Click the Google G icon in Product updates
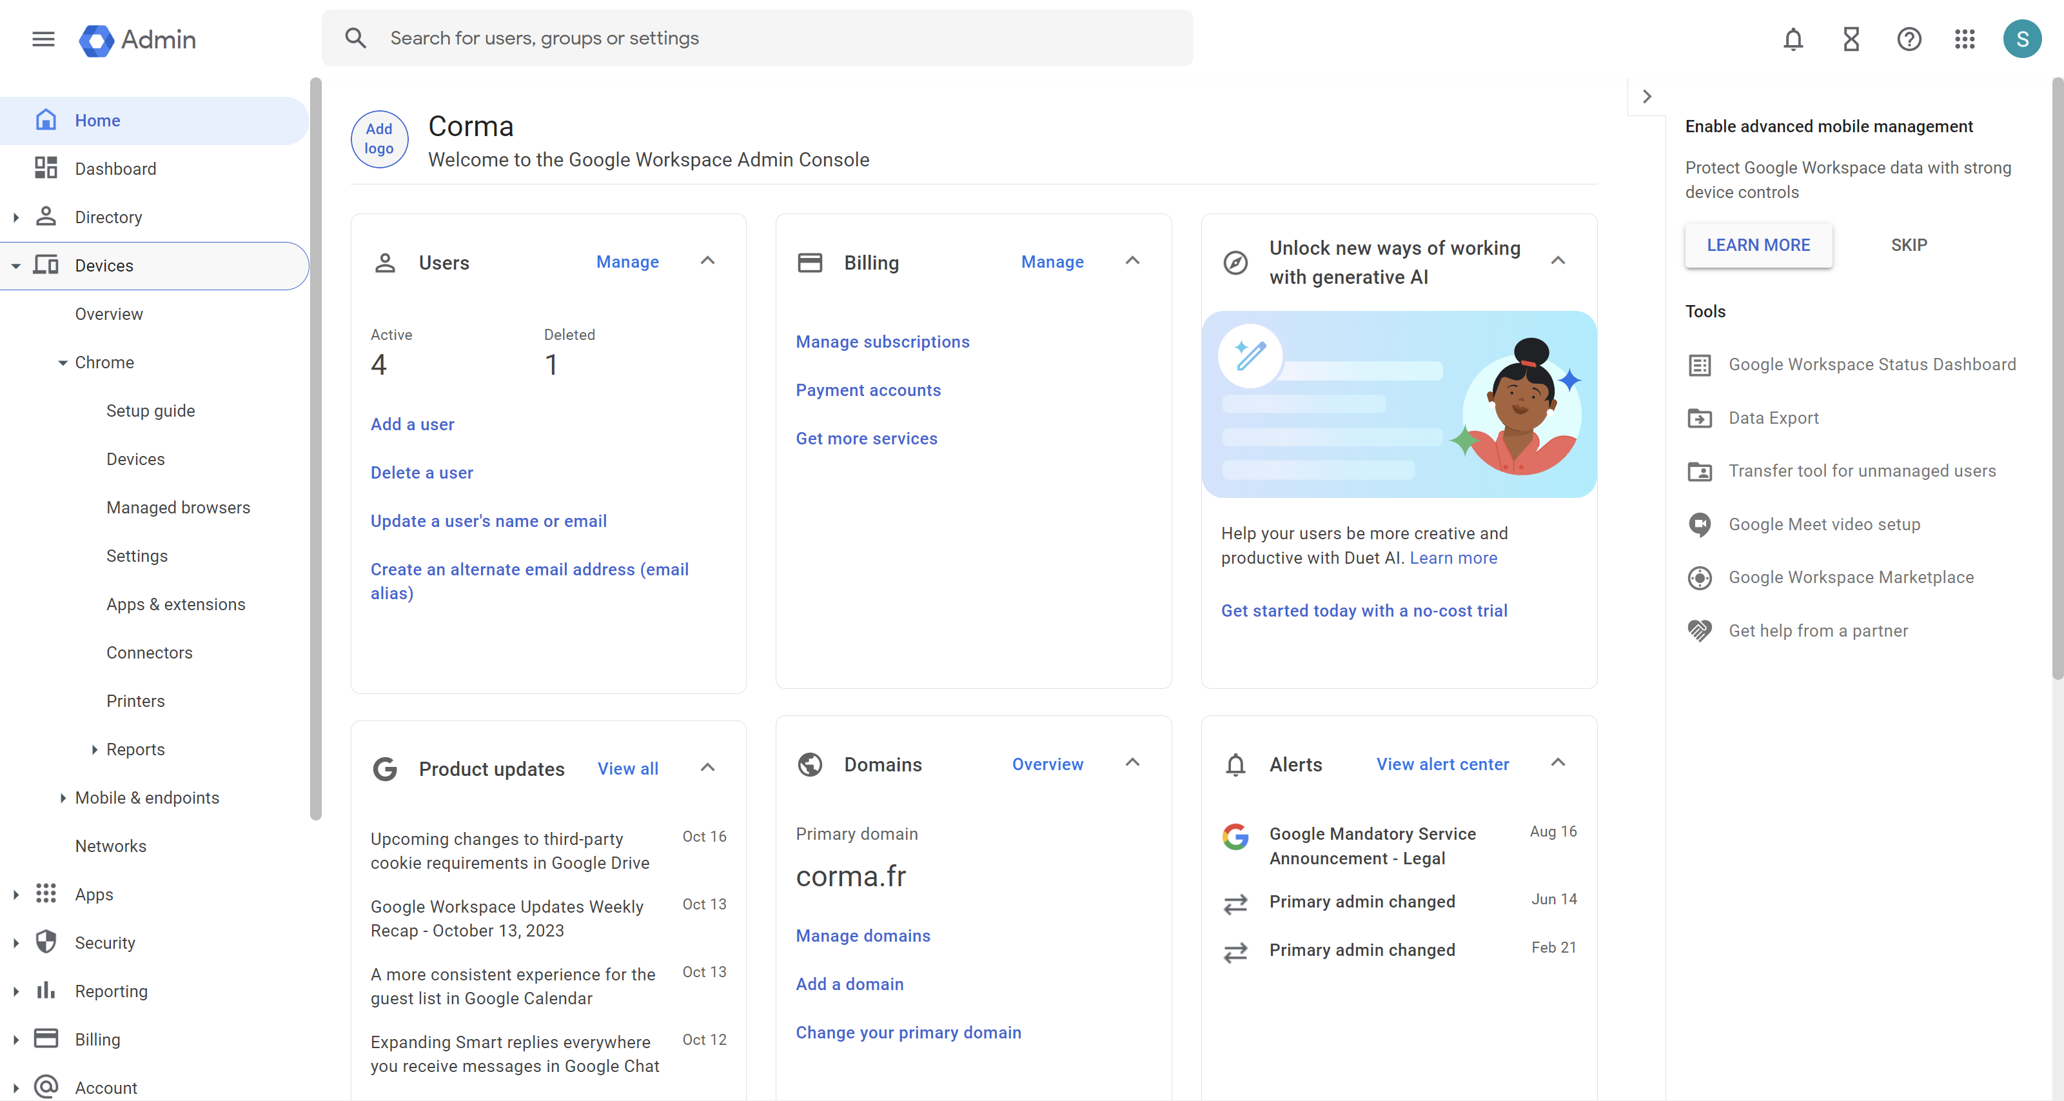Viewport: 2064px width, 1101px height. (386, 769)
